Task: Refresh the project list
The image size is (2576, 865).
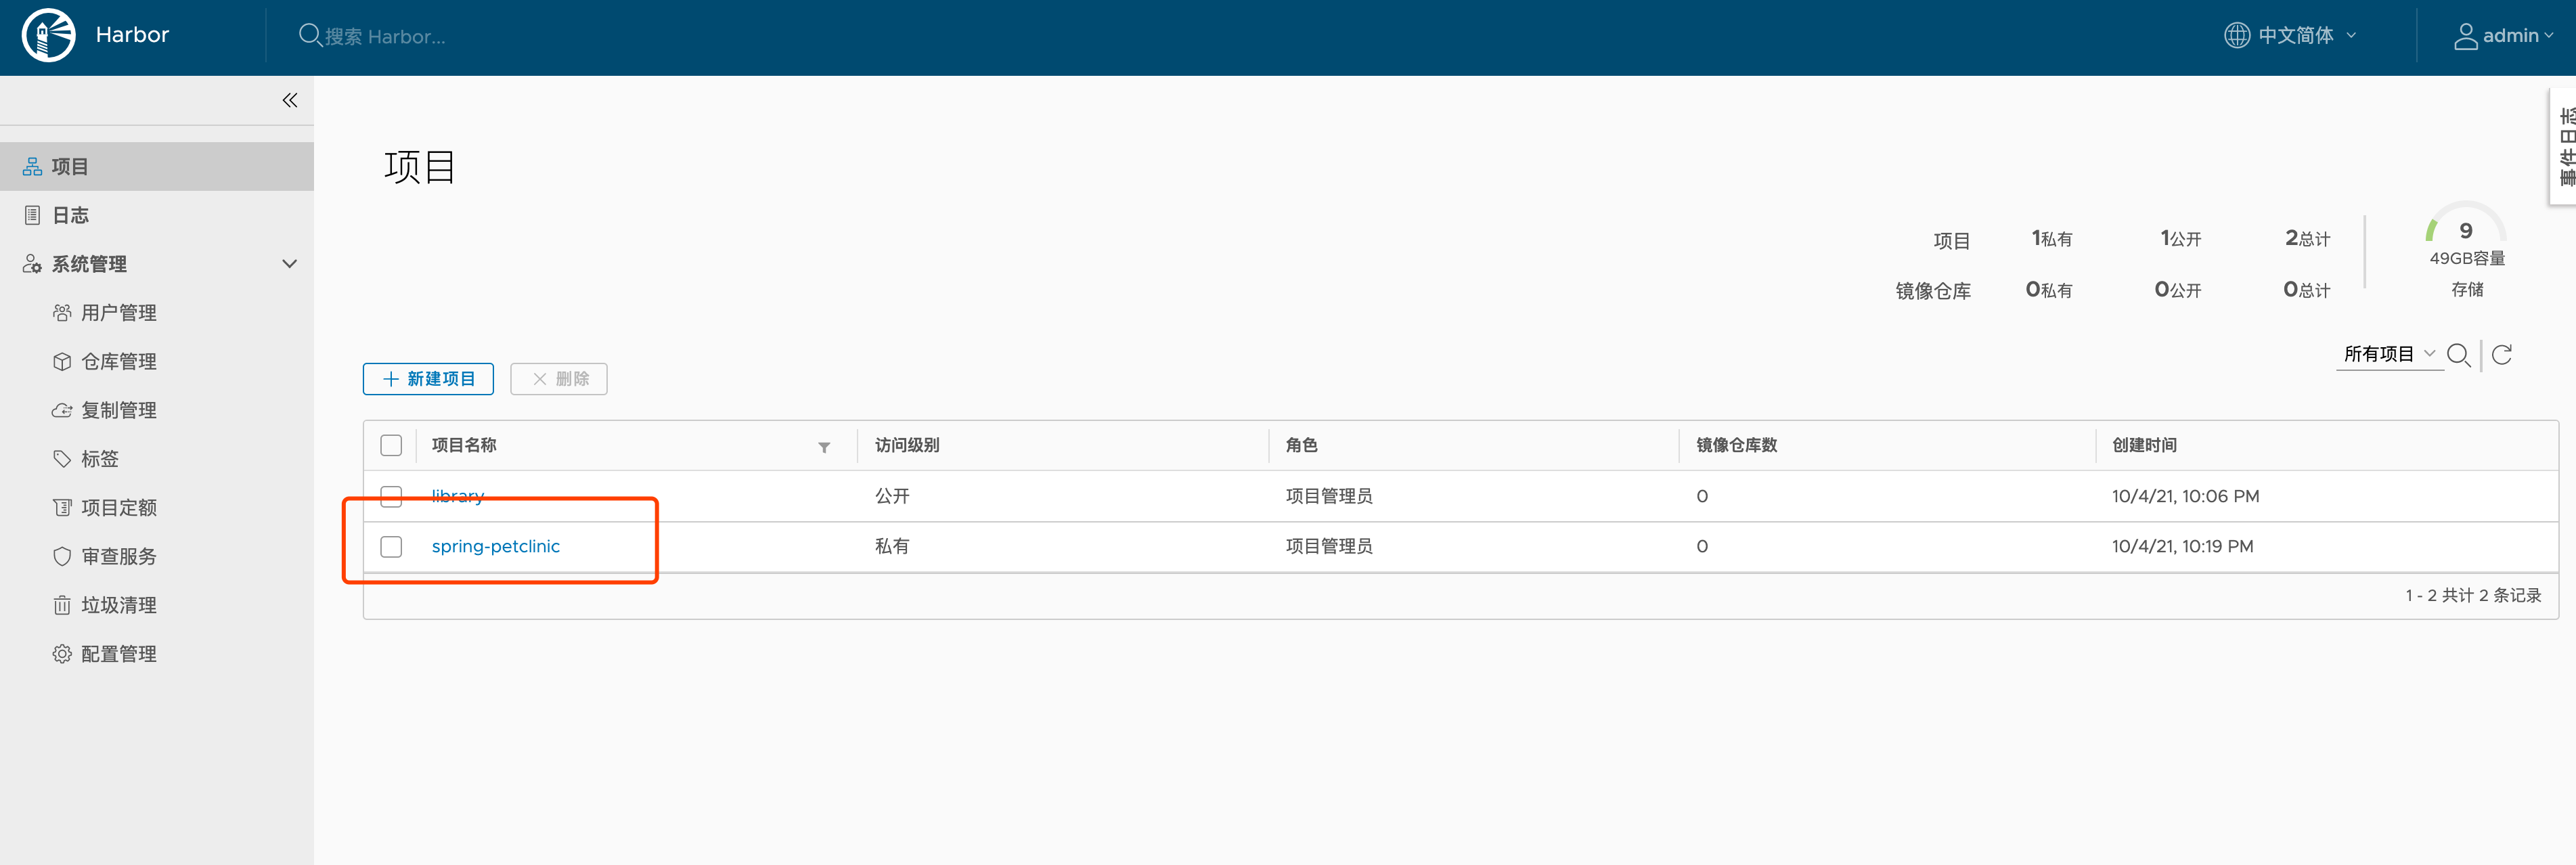Action: (2502, 355)
